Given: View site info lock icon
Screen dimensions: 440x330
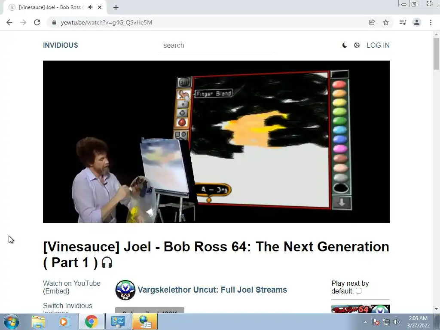Looking at the screenshot, I should coord(54,22).
